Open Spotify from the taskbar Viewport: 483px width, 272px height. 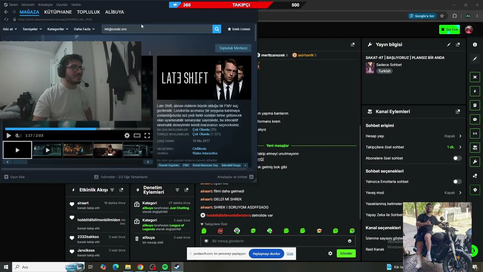click(165, 267)
